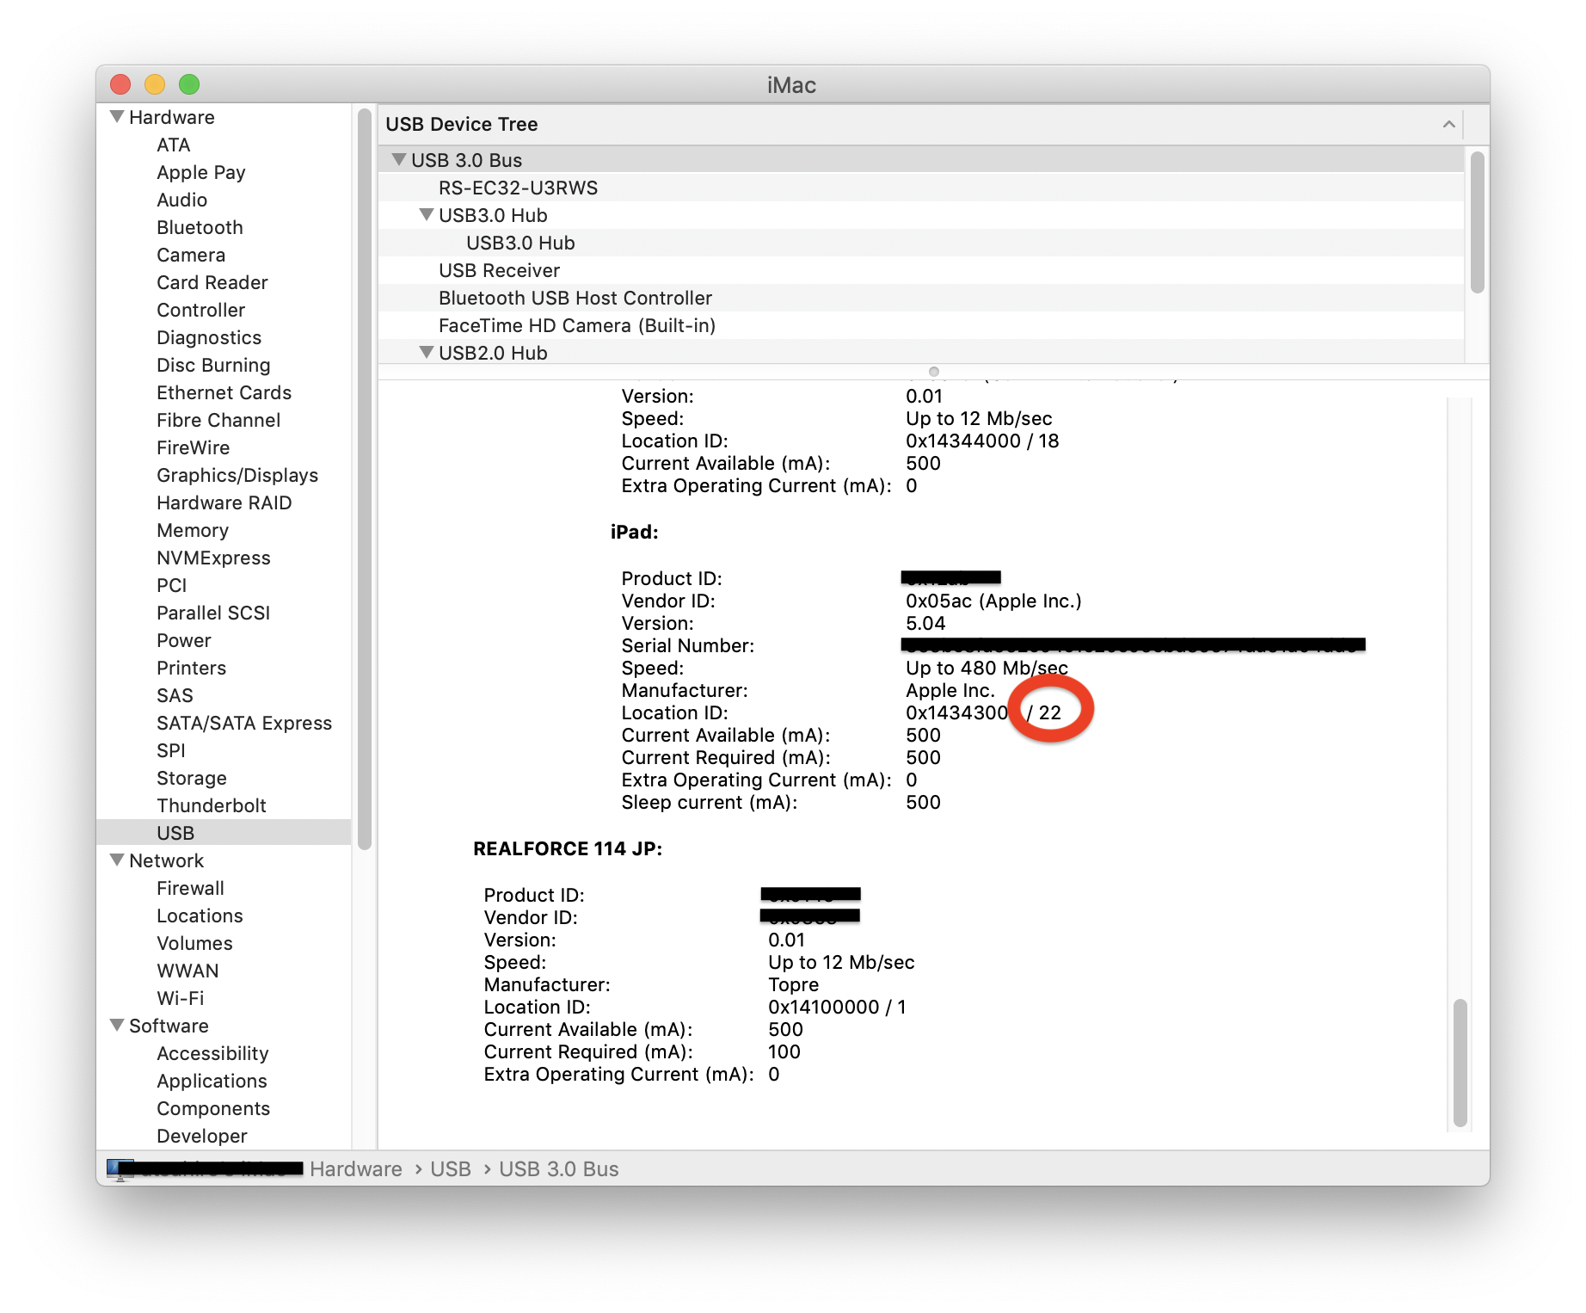Select Volumes under Network

[194, 943]
